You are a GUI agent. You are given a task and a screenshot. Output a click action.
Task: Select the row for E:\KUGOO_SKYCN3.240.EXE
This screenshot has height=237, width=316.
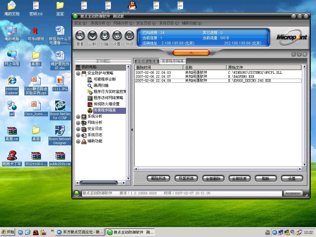point(218,81)
